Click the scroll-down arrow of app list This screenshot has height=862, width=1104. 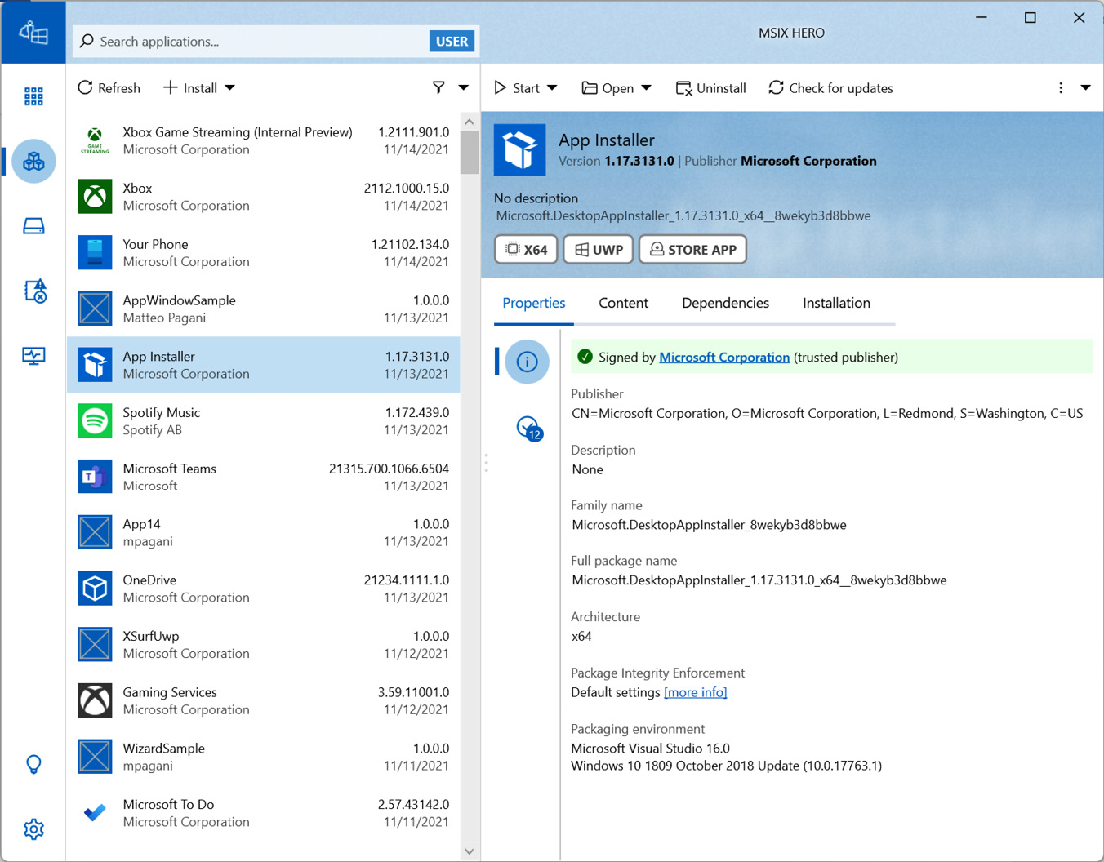pyautogui.click(x=470, y=851)
